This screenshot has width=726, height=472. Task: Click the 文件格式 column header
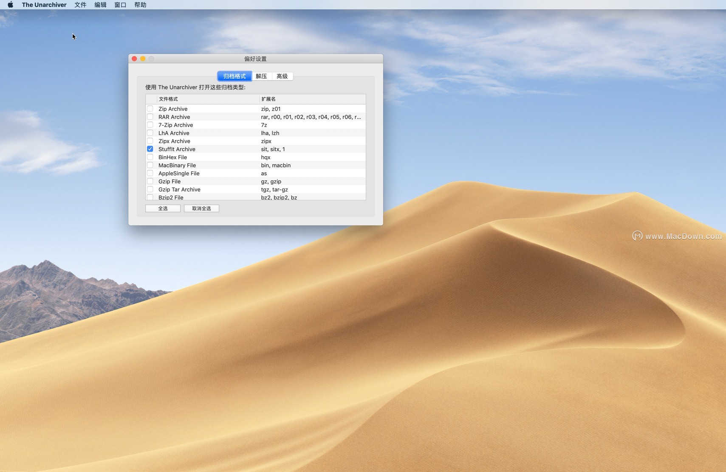point(207,99)
